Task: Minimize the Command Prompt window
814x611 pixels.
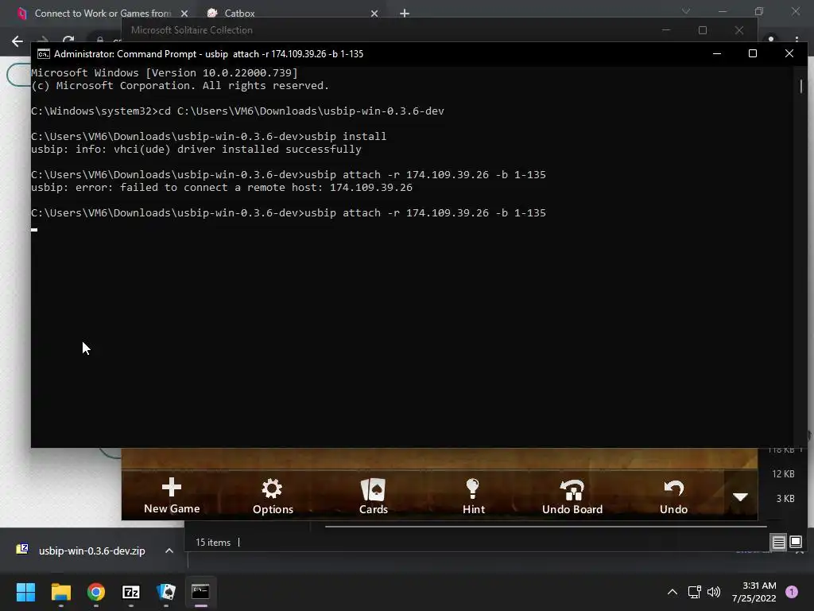Action: tap(717, 53)
